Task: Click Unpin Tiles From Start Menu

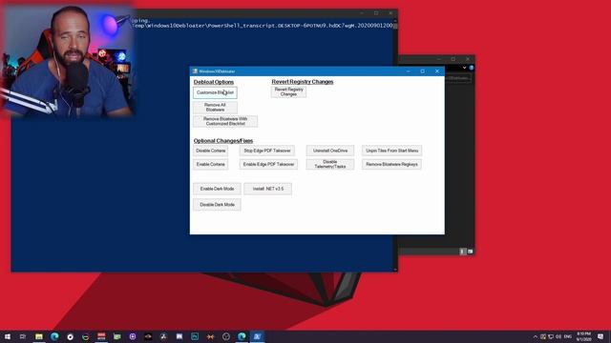Action: pos(391,151)
